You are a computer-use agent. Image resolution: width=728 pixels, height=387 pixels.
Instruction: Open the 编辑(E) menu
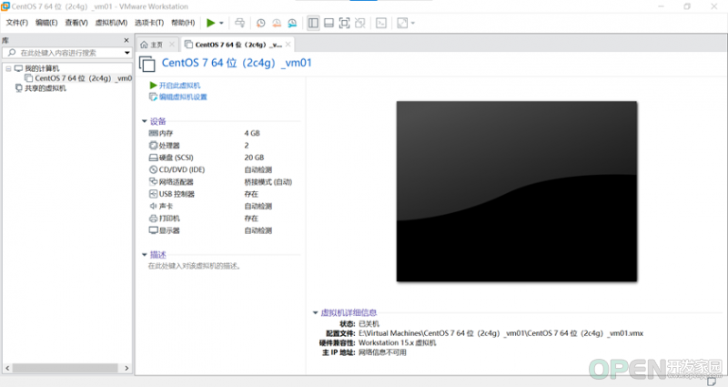[46, 23]
